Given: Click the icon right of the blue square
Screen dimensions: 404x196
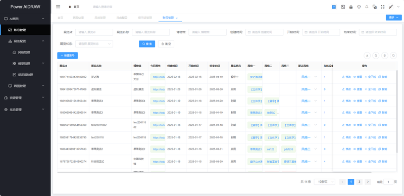Looking at the screenshot, I should point(343,7).
